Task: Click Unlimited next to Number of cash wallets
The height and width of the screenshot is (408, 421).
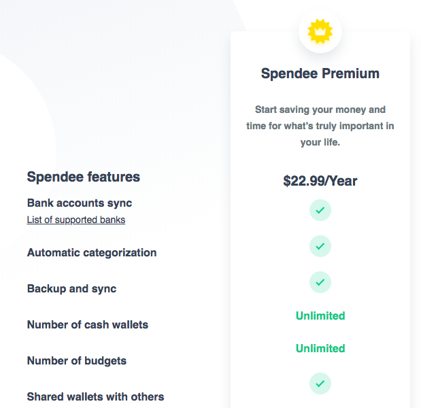Action: coord(320,316)
